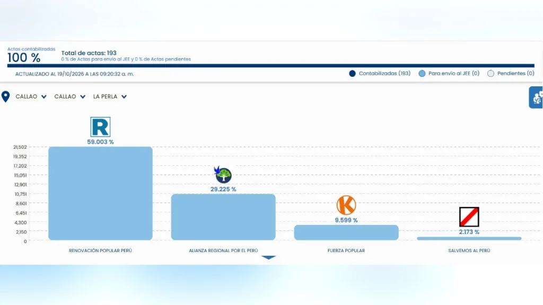
Task: Click the Alianza Regional tree logo
Action: (x=223, y=175)
